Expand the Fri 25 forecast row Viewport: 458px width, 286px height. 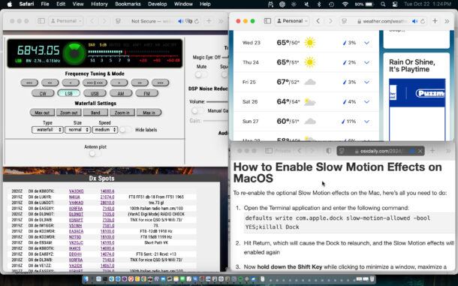point(366,82)
